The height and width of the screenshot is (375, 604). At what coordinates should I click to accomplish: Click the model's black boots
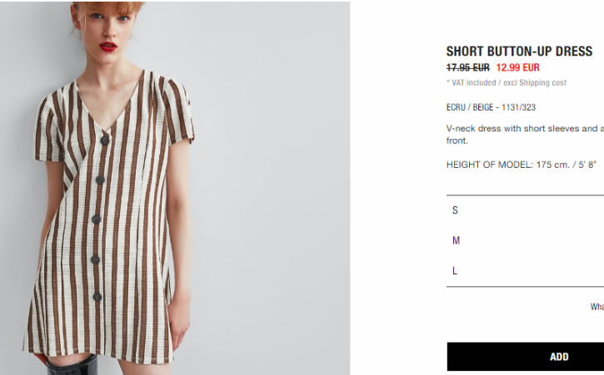72,365
